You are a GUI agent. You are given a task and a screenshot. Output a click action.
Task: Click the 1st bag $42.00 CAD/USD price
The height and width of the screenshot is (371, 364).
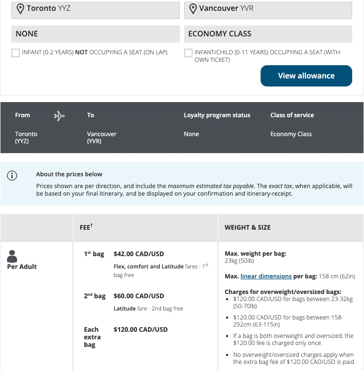point(139,254)
